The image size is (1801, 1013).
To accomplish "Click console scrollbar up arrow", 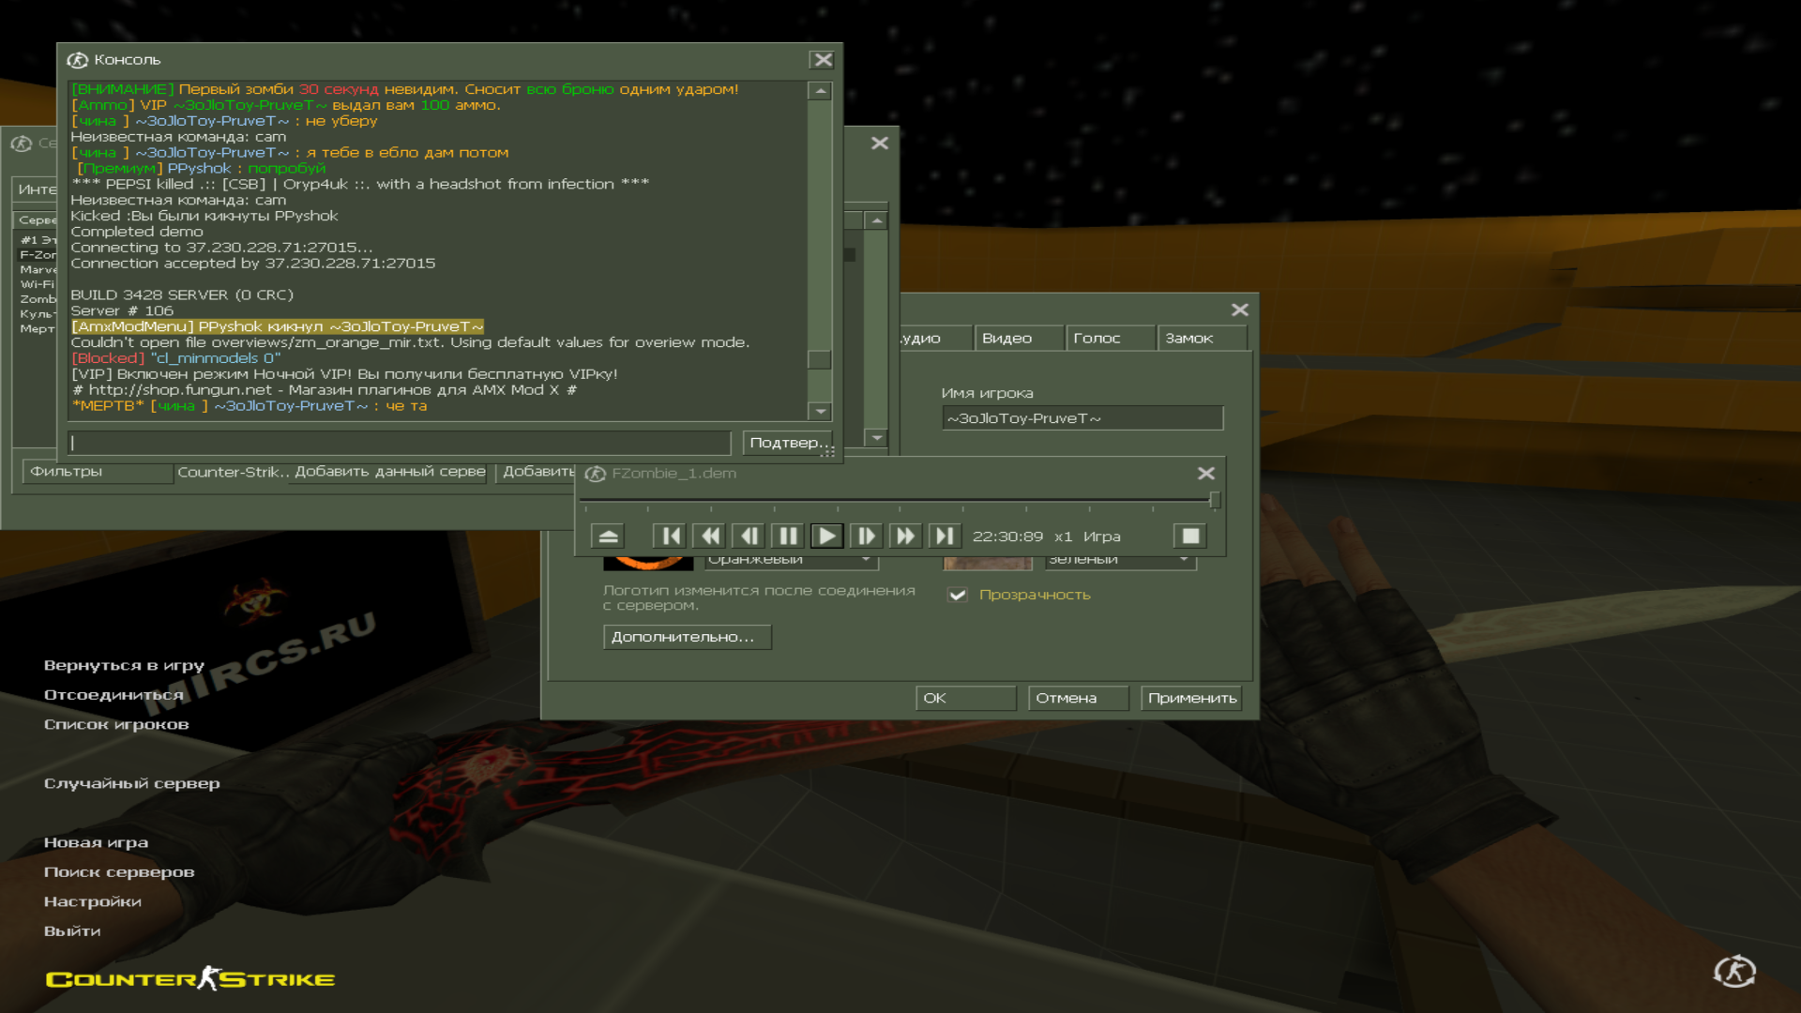I will pos(820,91).
